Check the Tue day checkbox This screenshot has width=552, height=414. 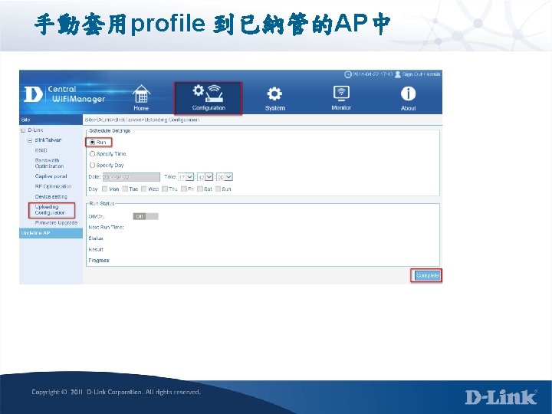click(125, 189)
